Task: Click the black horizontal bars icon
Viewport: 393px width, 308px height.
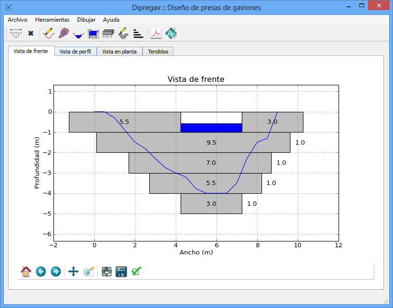Action: pos(138,34)
